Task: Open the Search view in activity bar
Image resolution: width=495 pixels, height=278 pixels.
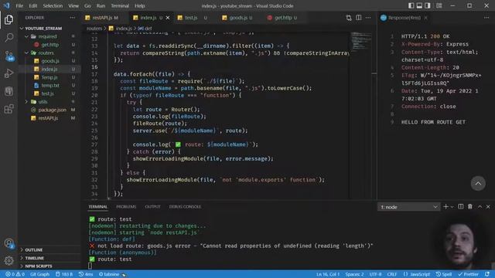Action: 9,38
